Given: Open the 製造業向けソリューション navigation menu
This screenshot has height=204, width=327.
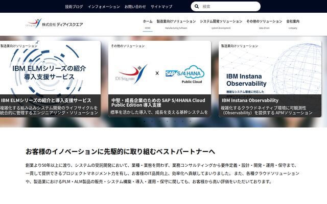Looking at the screenshot, I should tap(176, 24).
